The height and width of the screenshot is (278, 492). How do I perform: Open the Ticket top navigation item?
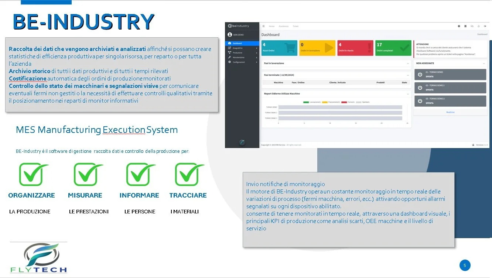295,26
